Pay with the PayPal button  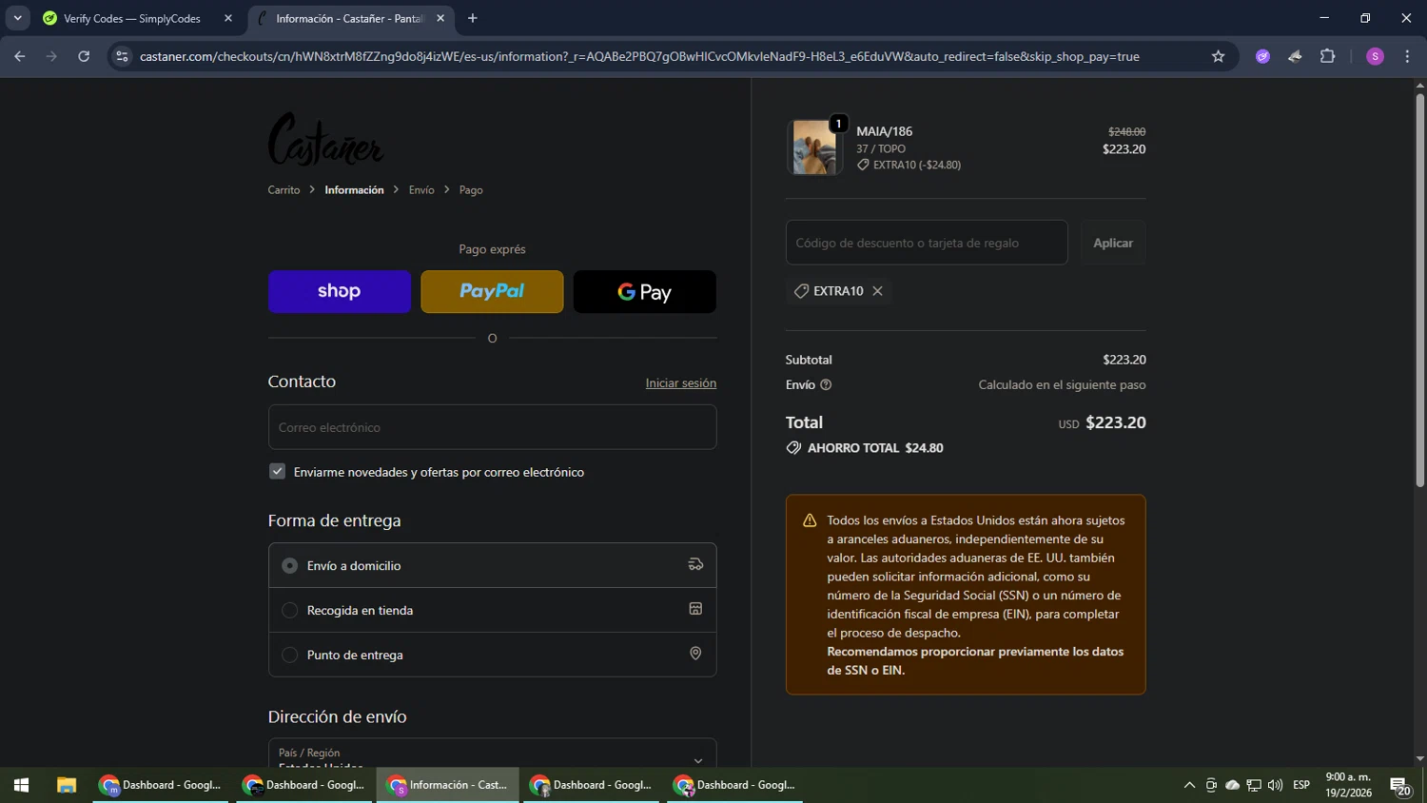pos(492,291)
